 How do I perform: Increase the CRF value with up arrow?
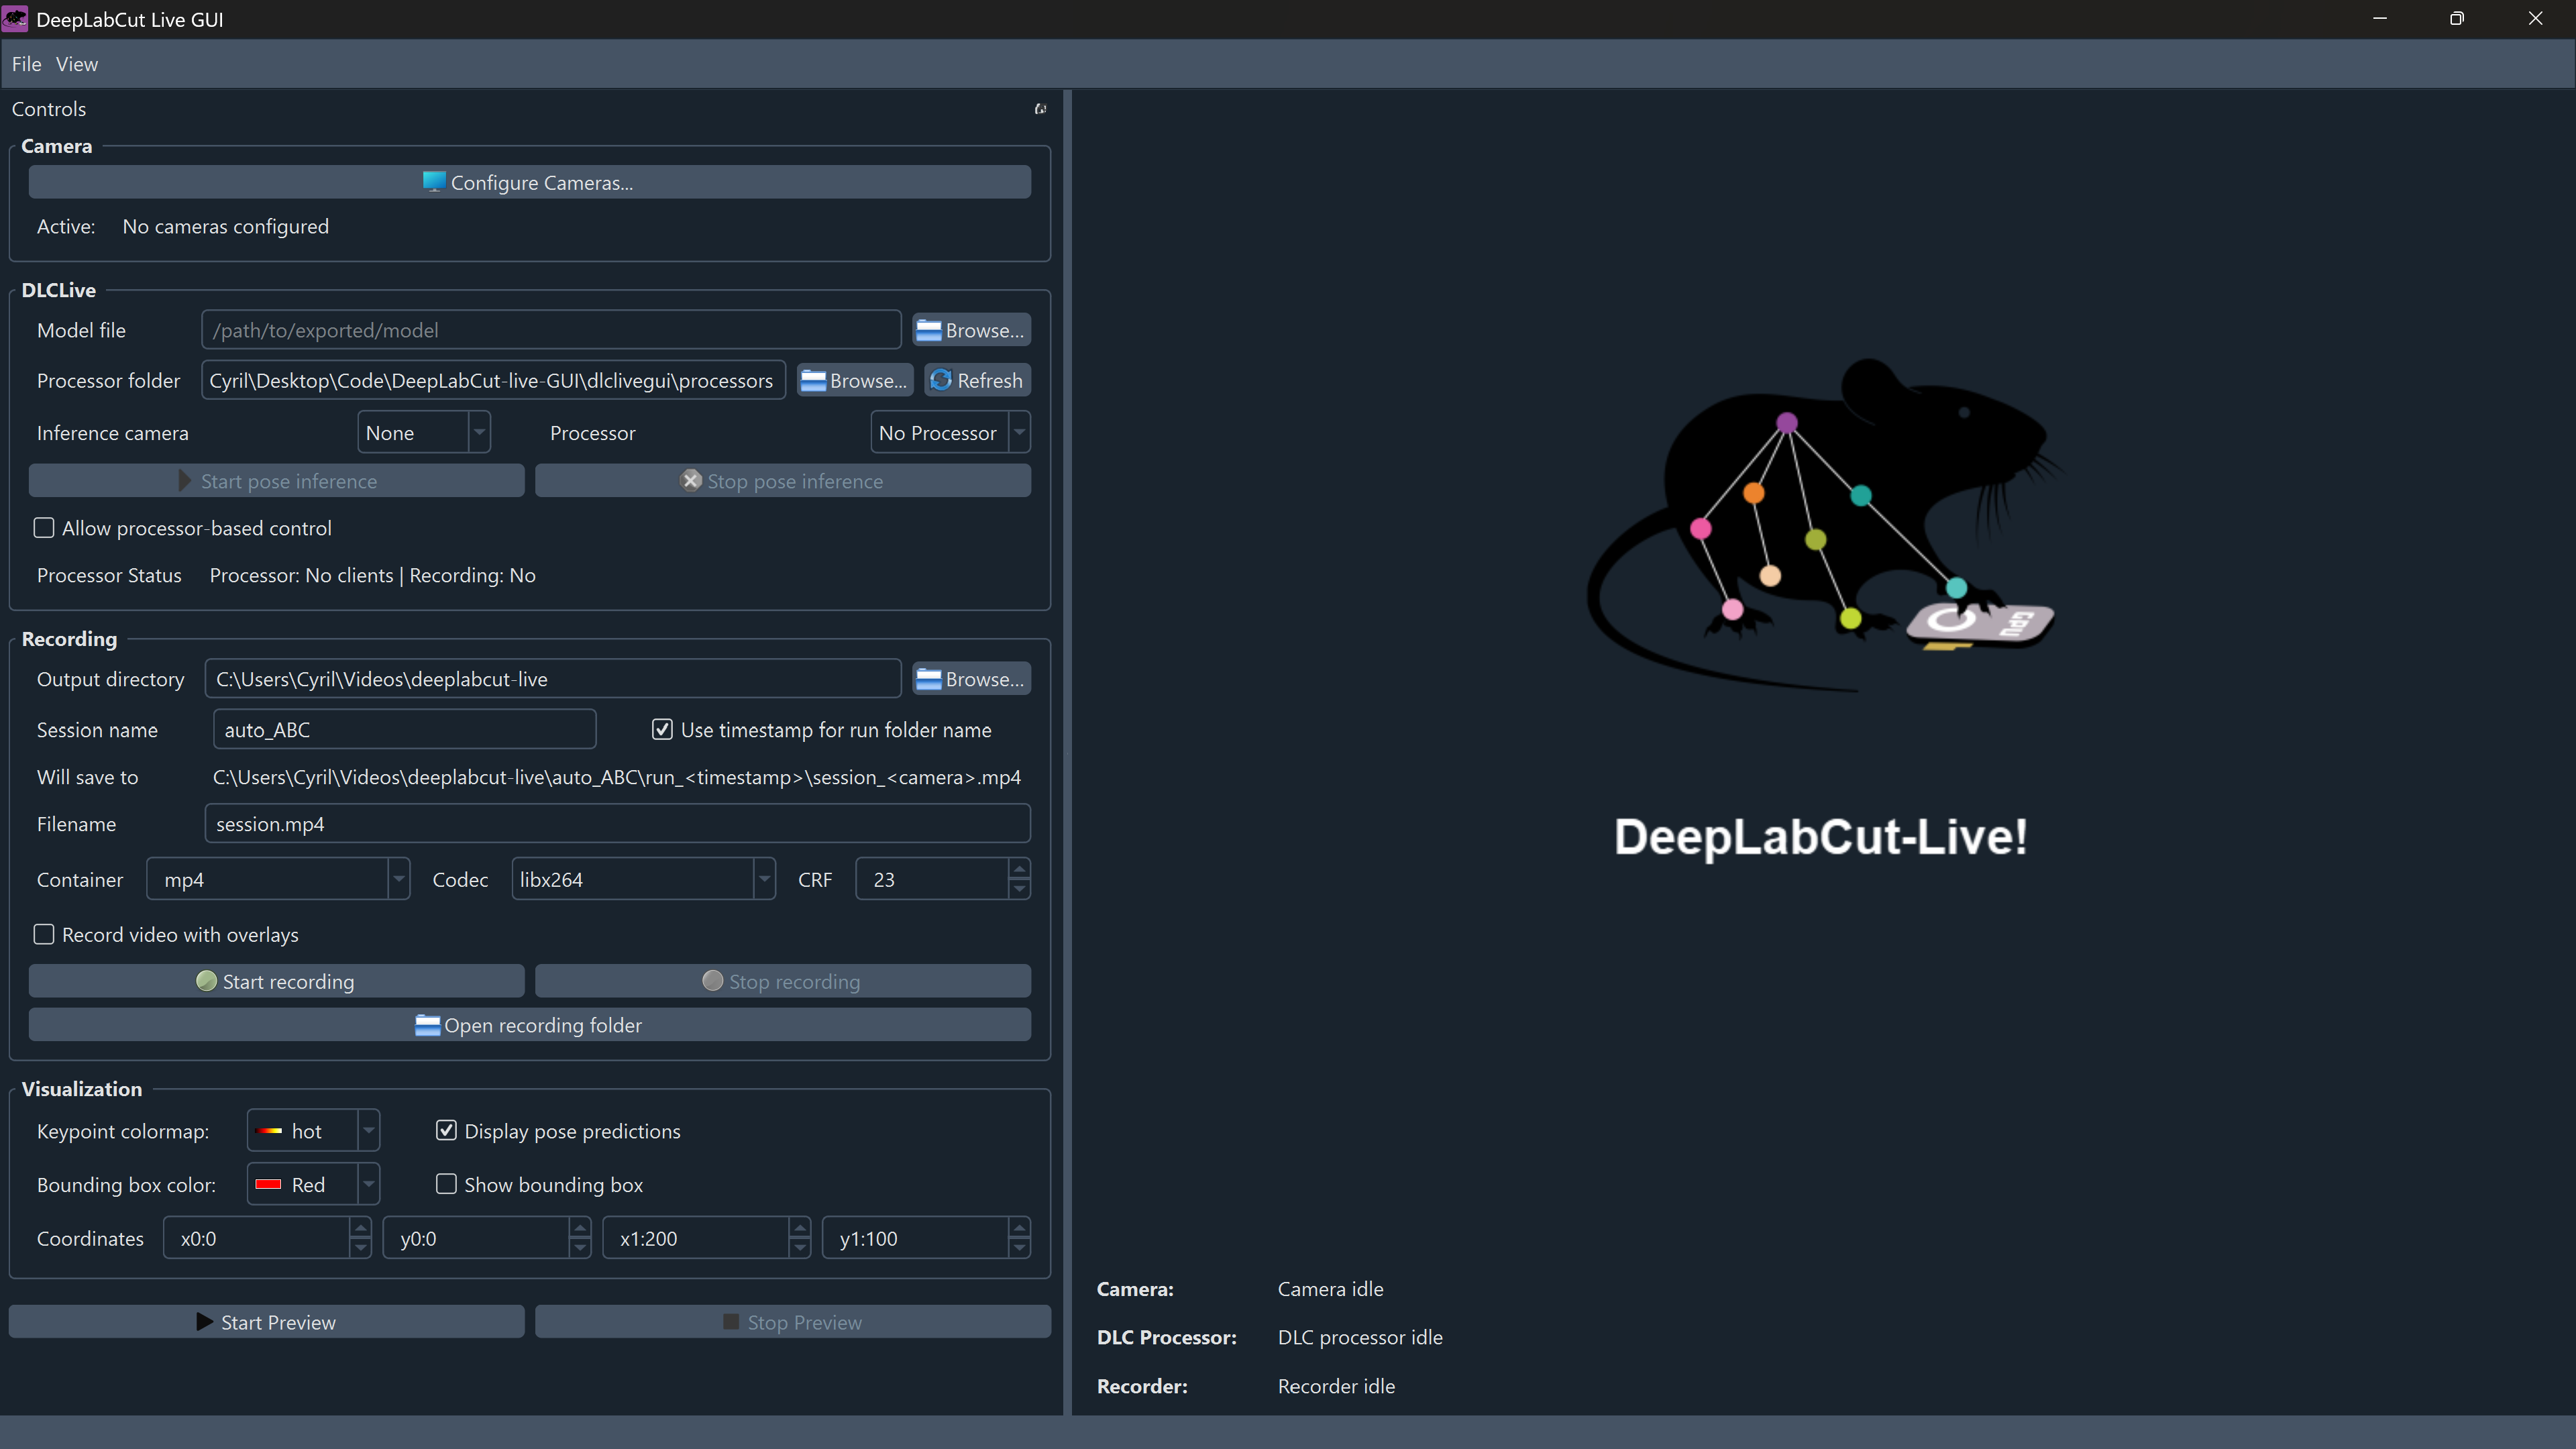(x=1019, y=869)
